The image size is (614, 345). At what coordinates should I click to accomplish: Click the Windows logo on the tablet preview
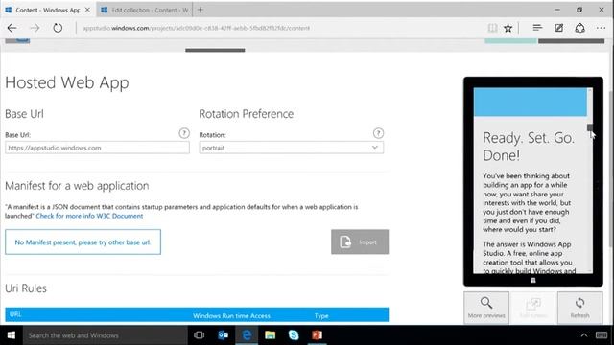pos(533,280)
